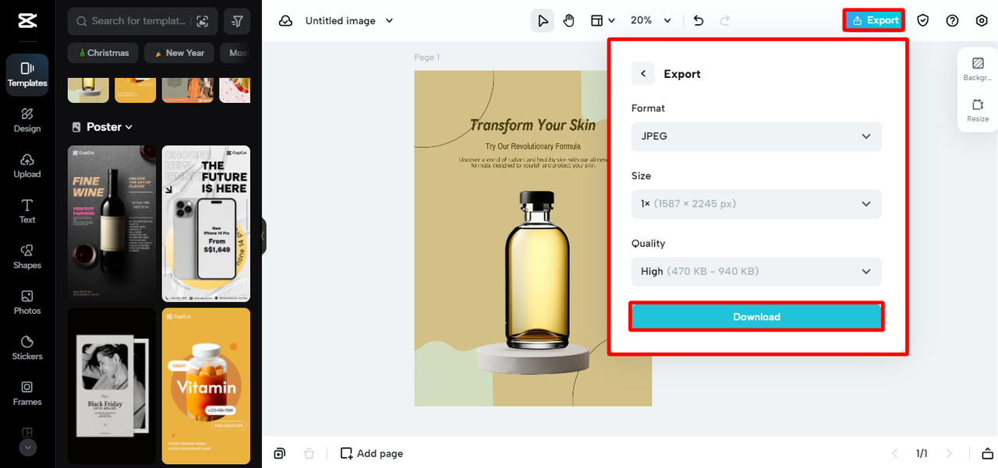Image resolution: width=998 pixels, height=468 pixels.
Task: Click the delete page trash icon
Action: (309, 453)
